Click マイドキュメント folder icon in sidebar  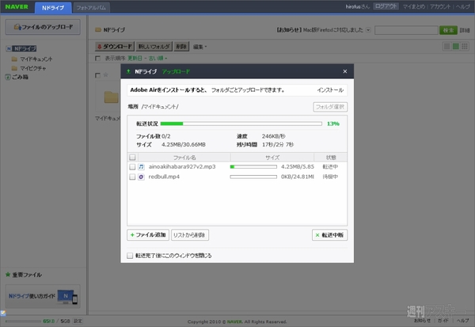tap(14, 59)
